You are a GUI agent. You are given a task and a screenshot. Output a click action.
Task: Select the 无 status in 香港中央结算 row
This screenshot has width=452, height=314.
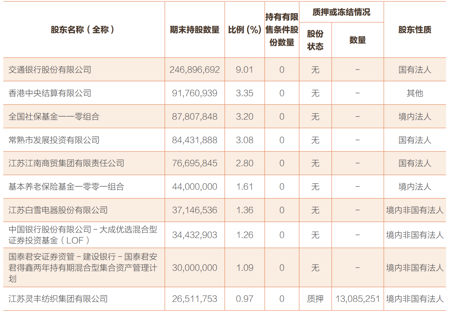(x=315, y=93)
